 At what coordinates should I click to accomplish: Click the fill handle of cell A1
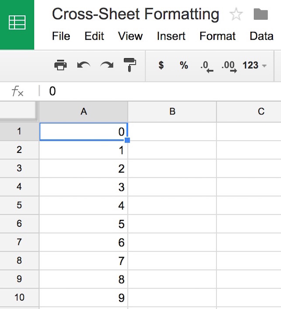(127, 140)
